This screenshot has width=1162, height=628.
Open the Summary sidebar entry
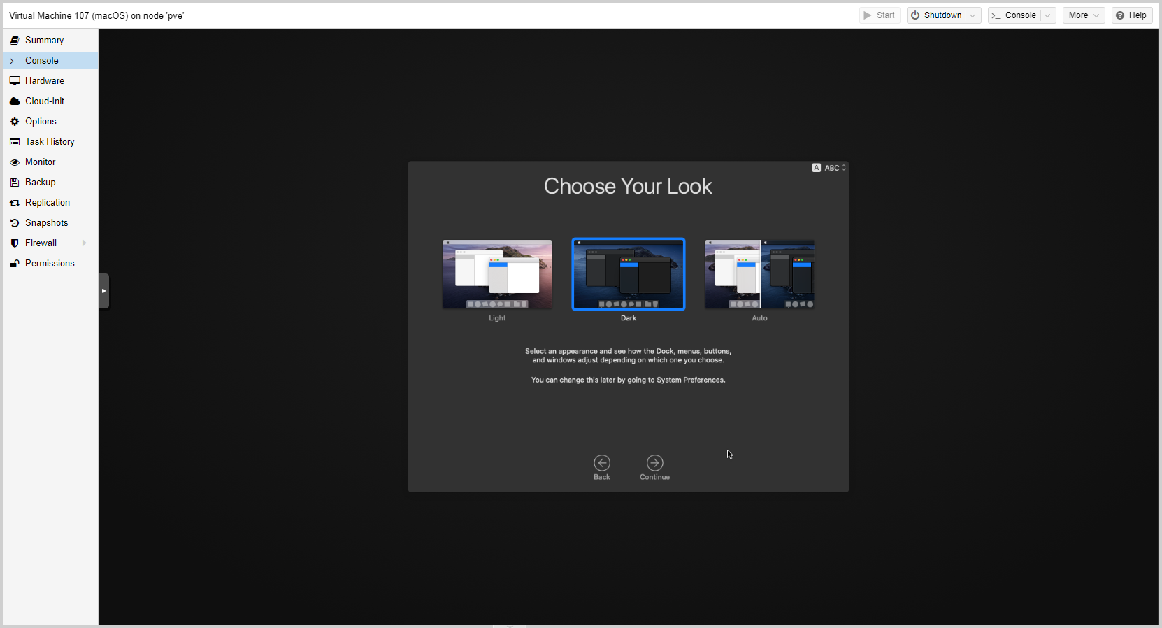(50, 41)
